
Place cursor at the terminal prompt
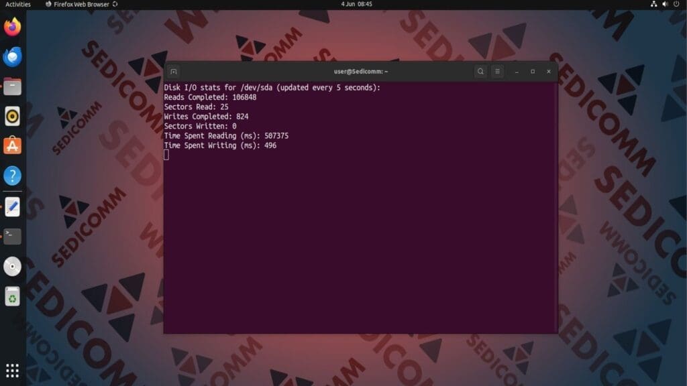(167, 154)
